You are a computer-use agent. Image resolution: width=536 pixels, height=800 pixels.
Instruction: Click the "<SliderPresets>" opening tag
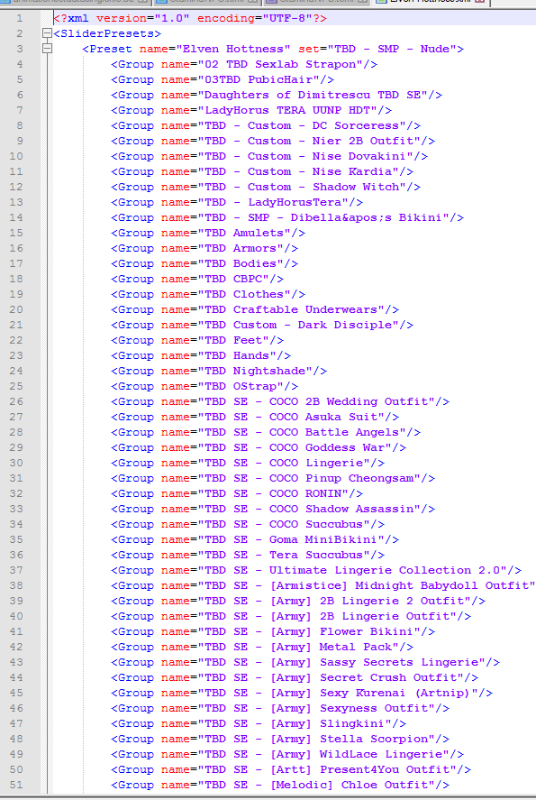pos(107,33)
